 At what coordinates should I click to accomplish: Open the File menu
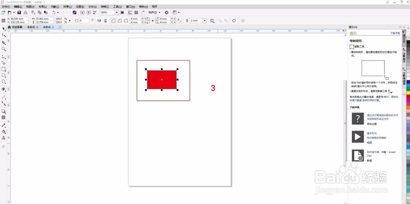tap(5, 7)
